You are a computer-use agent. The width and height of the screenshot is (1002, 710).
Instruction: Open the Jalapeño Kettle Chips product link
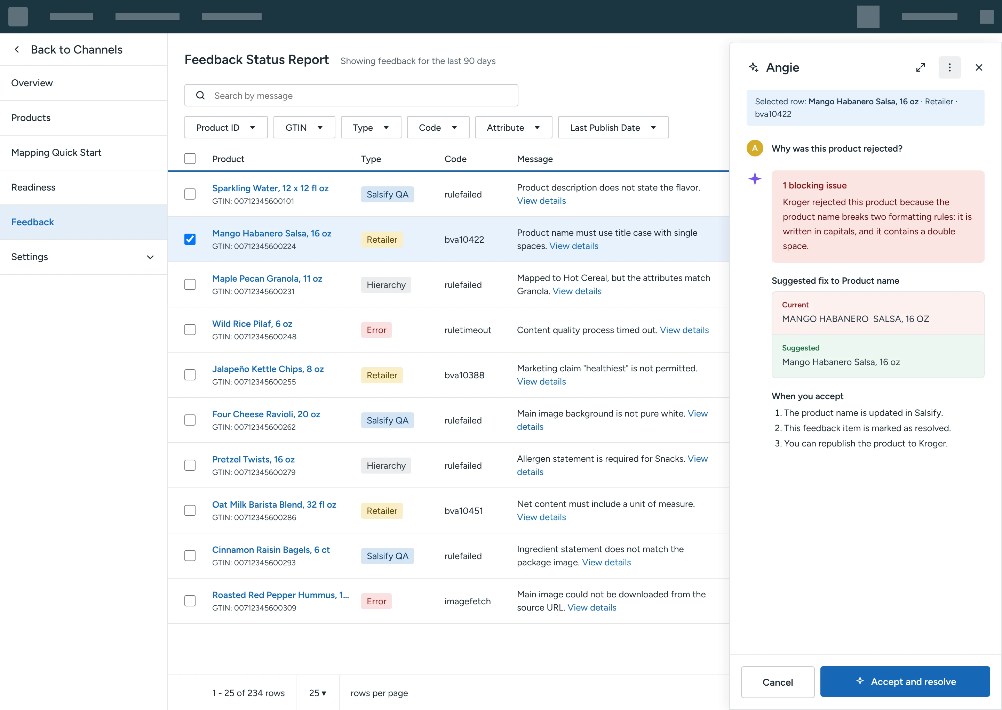[x=268, y=369]
